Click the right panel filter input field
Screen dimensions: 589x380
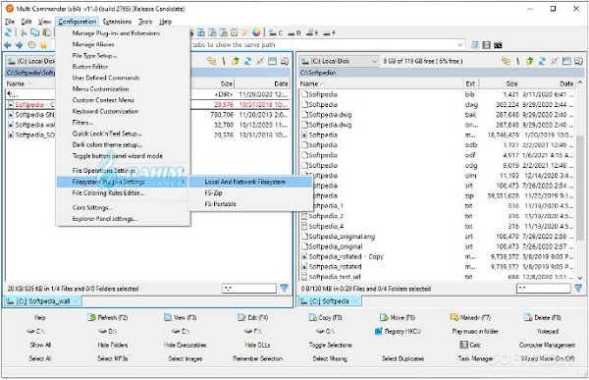tap(544, 289)
